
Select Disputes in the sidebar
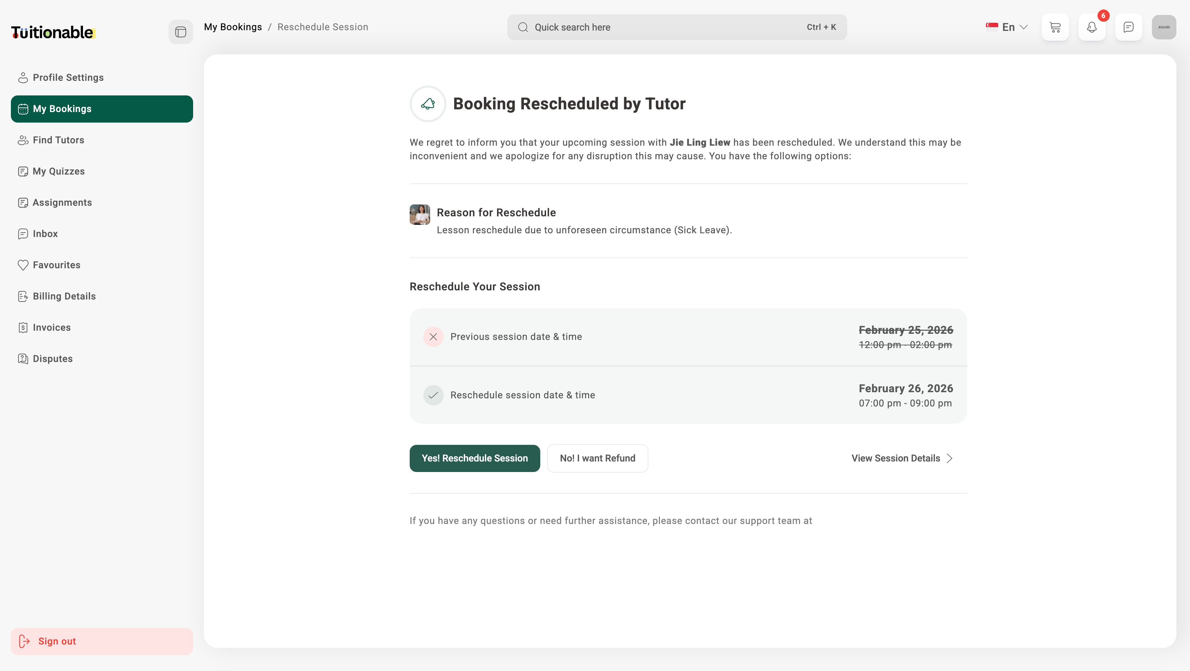click(x=52, y=359)
